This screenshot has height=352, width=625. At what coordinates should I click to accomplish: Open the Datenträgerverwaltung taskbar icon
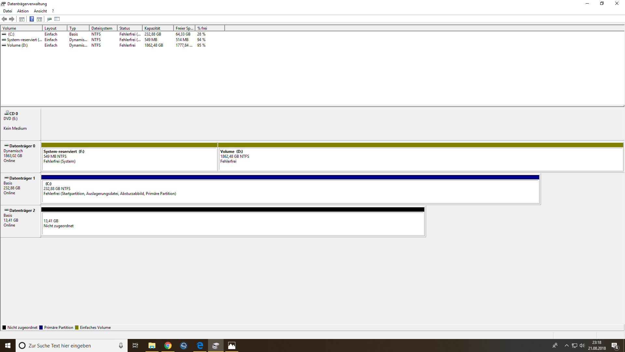216,345
